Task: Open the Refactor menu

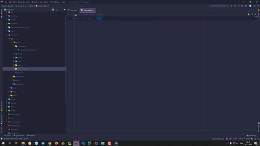Action: (35, 2)
